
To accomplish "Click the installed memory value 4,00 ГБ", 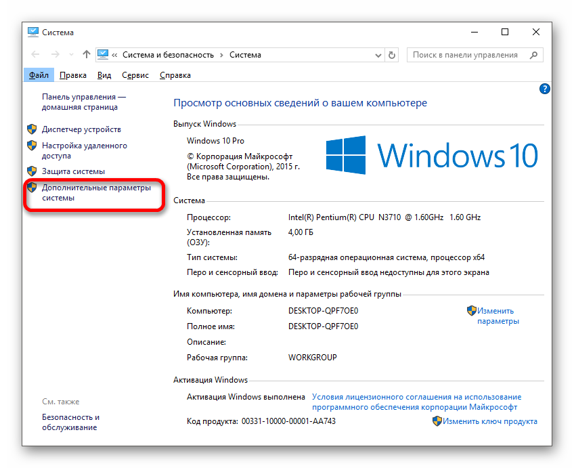I will 301,232.
